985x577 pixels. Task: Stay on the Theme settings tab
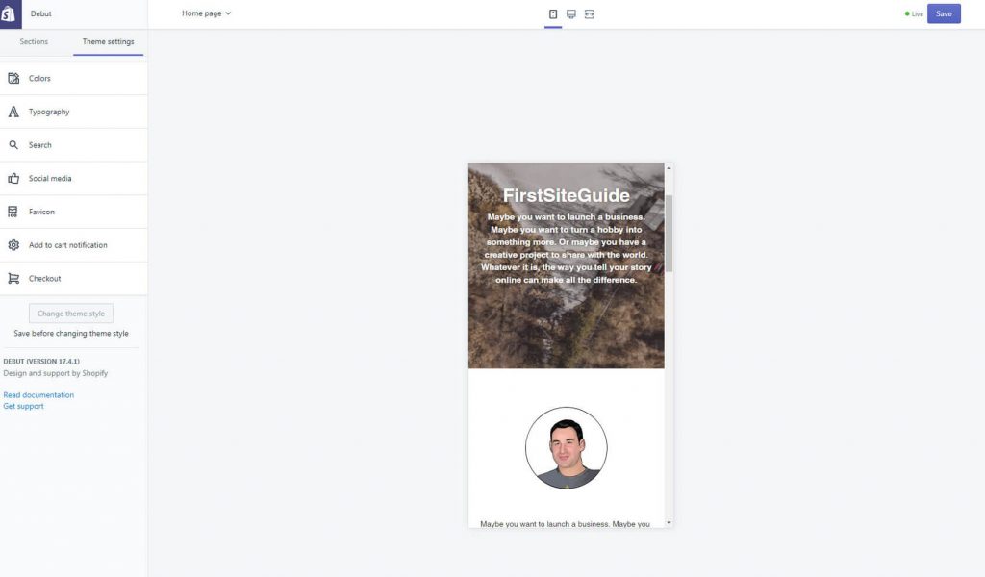click(108, 41)
